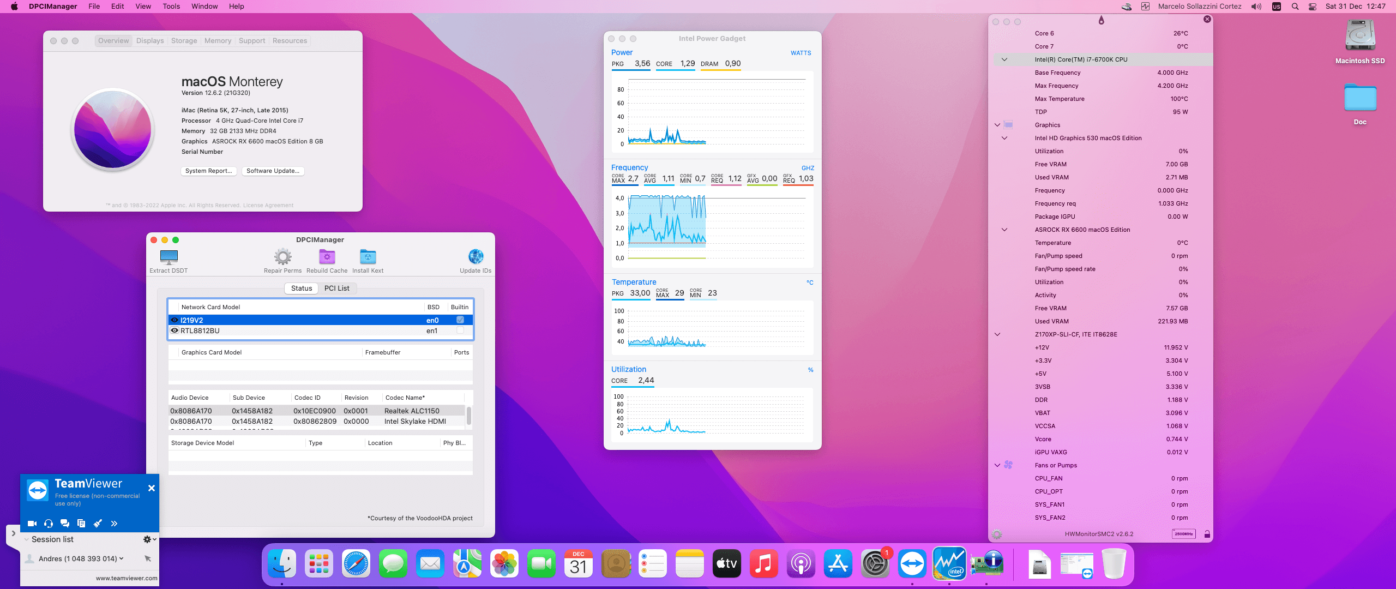1396x589 pixels.
Task: Click the lock icon in HWMonitorSMC2
Action: (1207, 534)
